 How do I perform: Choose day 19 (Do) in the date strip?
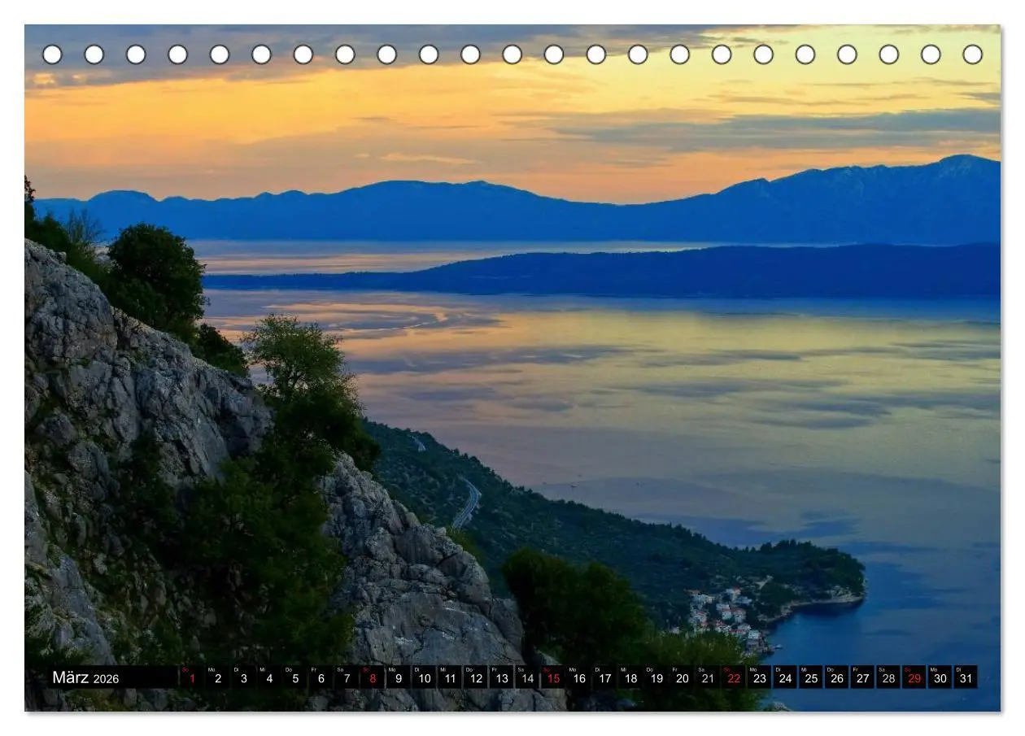pyautogui.click(x=656, y=677)
